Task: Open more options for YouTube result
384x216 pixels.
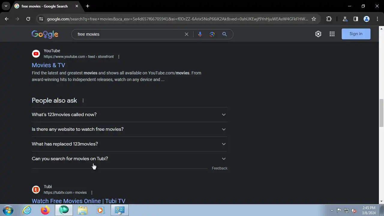Action: click(x=119, y=57)
